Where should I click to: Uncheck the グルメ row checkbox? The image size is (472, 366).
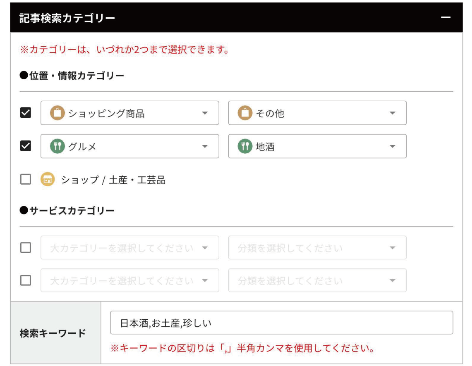(26, 146)
